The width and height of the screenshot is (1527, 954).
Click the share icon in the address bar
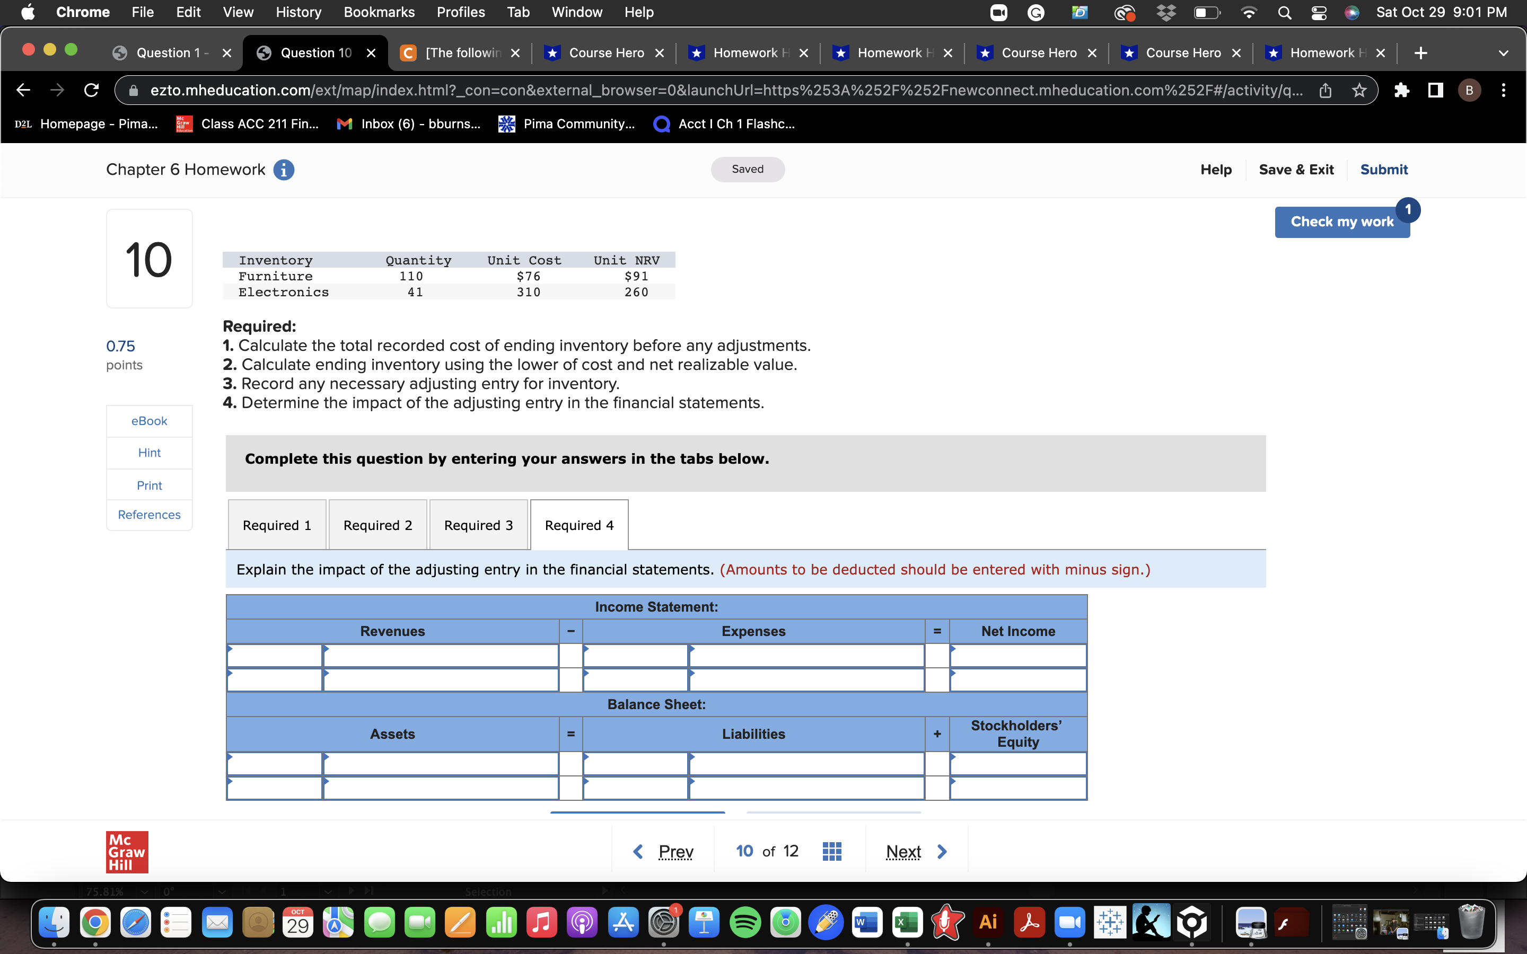tap(1324, 90)
